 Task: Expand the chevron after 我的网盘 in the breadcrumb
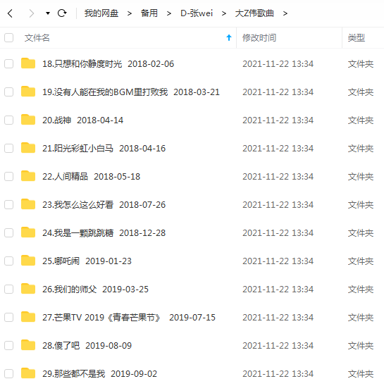pyautogui.click(x=130, y=13)
